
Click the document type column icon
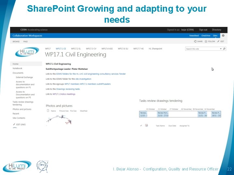48,111
